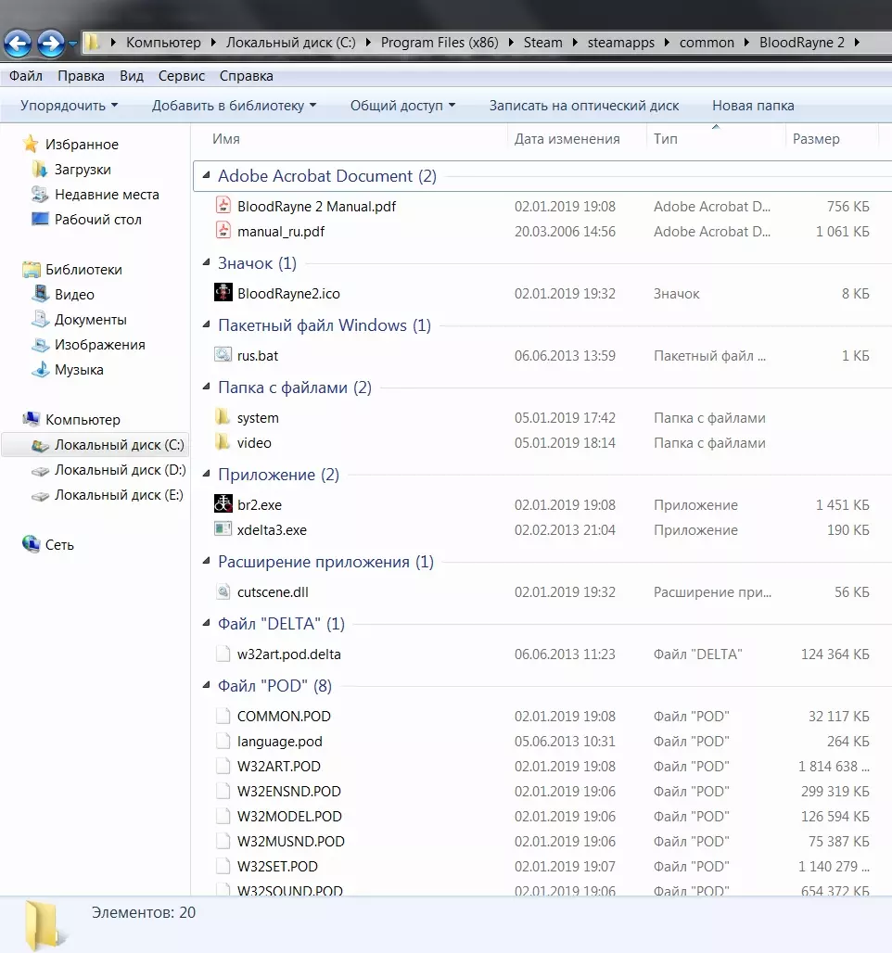Open the Файл menu
892x953 pixels.
(x=25, y=76)
